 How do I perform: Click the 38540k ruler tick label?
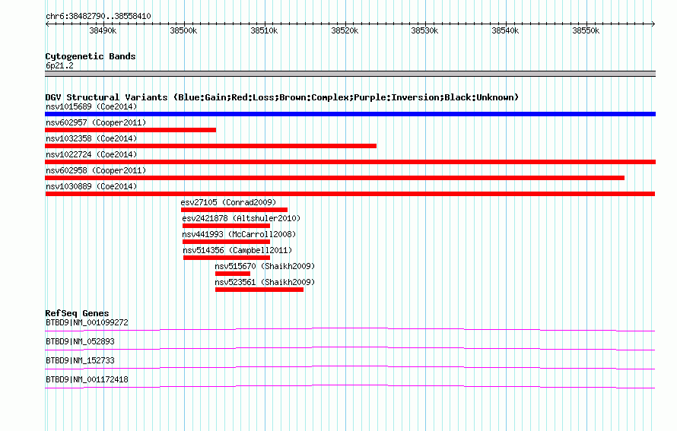(505, 30)
